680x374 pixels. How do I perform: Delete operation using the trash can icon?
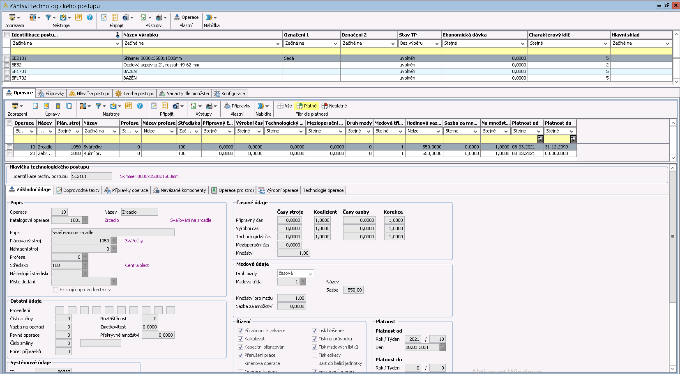tap(58, 106)
